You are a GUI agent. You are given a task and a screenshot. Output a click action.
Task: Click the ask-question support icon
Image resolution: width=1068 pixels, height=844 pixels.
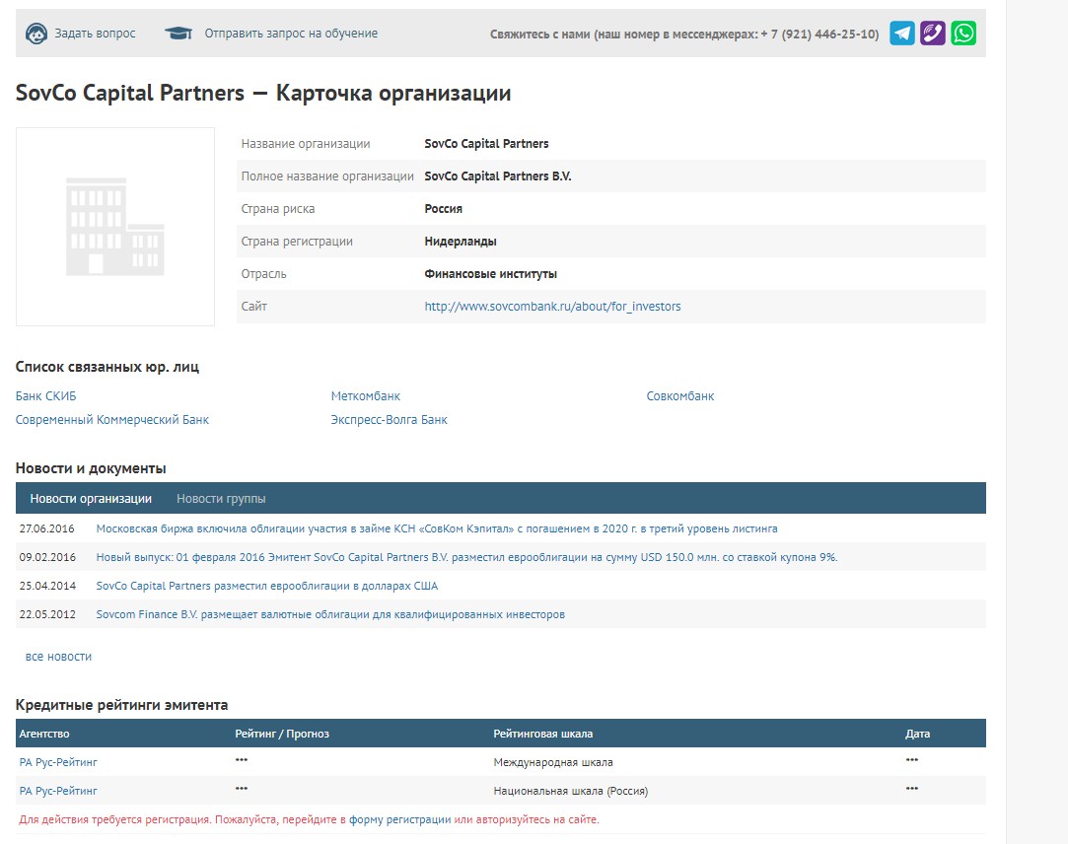pyautogui.click(x=36, y=34)
